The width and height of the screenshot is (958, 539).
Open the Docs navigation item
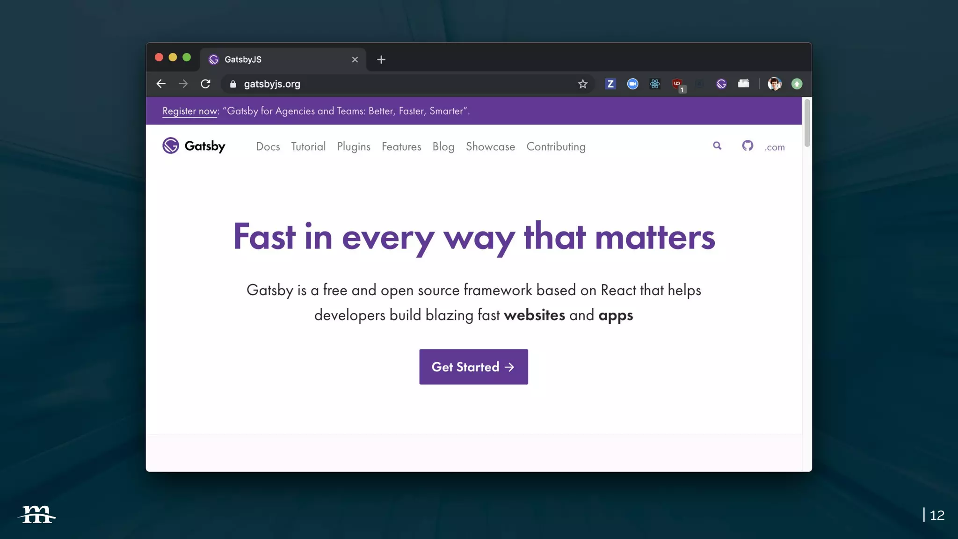tap(268, 147)
